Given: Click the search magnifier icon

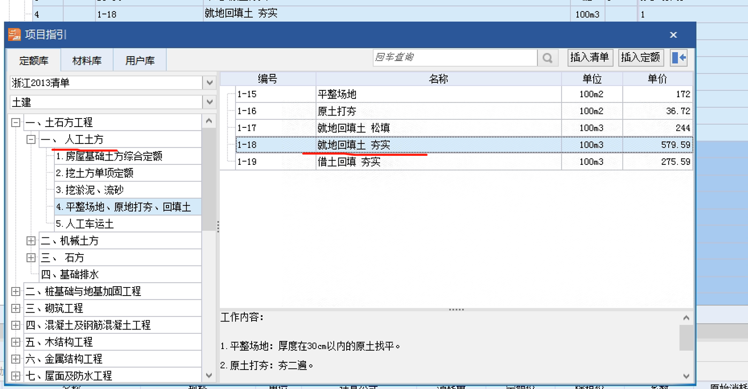Looking at the screenshot, I should pyautogui.click(x=547, y=58).
